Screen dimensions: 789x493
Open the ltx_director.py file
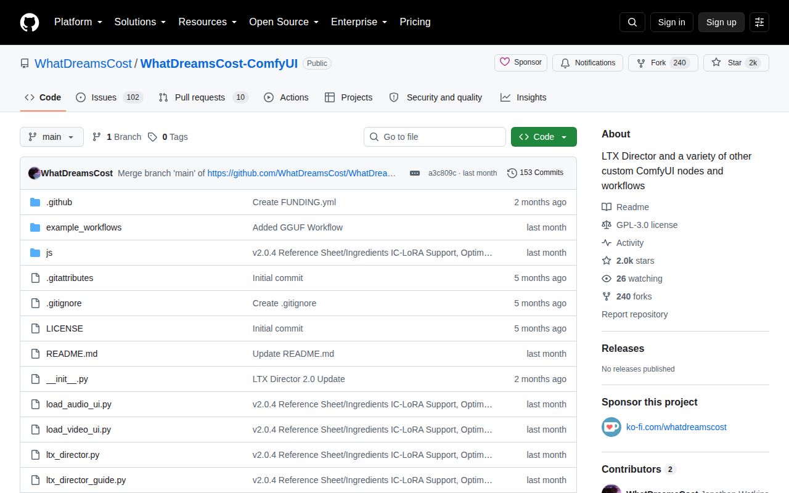tap(73, 455)
